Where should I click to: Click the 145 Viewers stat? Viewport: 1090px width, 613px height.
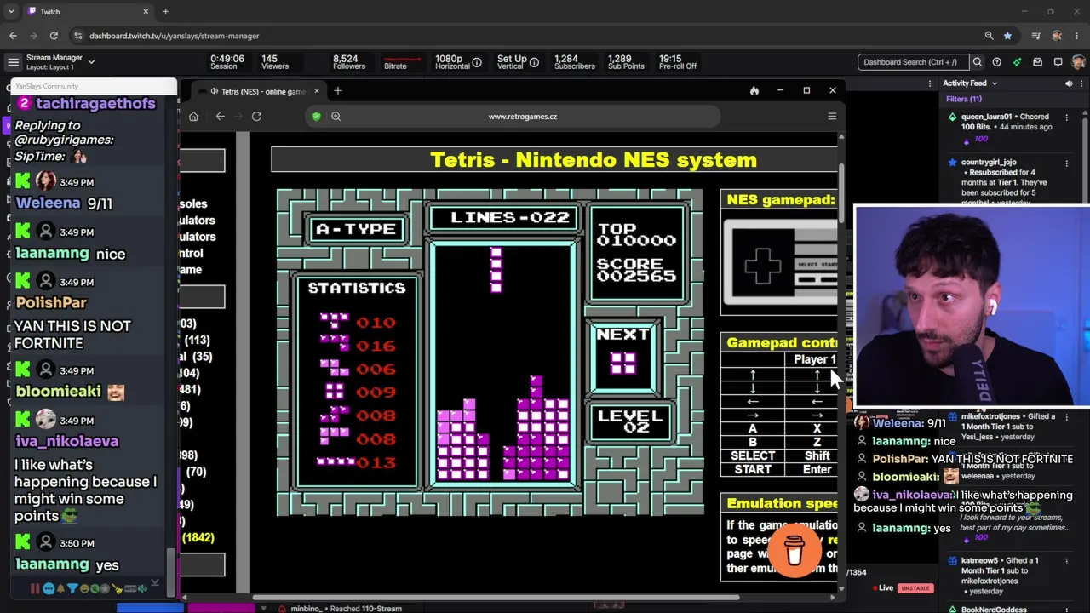coord(275,62)
